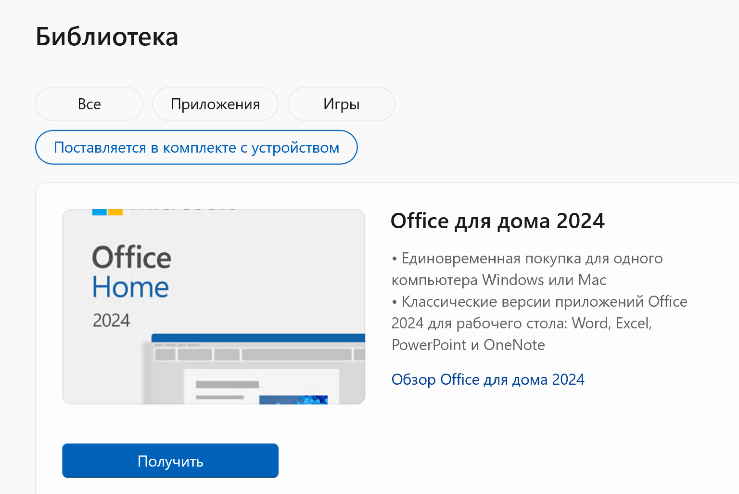Select Поставляется в комплекте с устройством filter
739x494 pixels.
[196, 147]
